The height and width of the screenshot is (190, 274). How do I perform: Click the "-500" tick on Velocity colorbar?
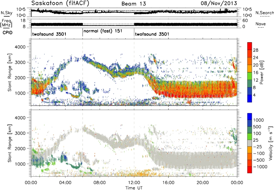tap(259, 160)
